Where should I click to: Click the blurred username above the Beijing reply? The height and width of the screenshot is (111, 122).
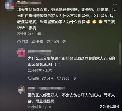(x=39, y=52)
